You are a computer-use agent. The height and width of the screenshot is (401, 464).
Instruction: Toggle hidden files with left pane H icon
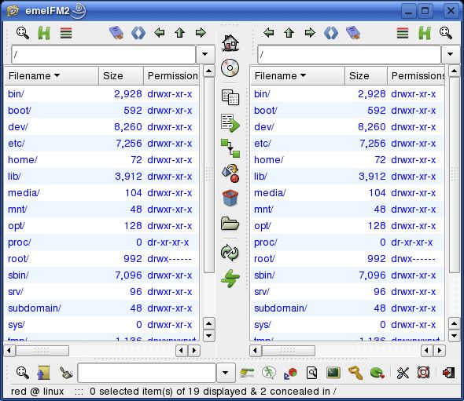44,33
